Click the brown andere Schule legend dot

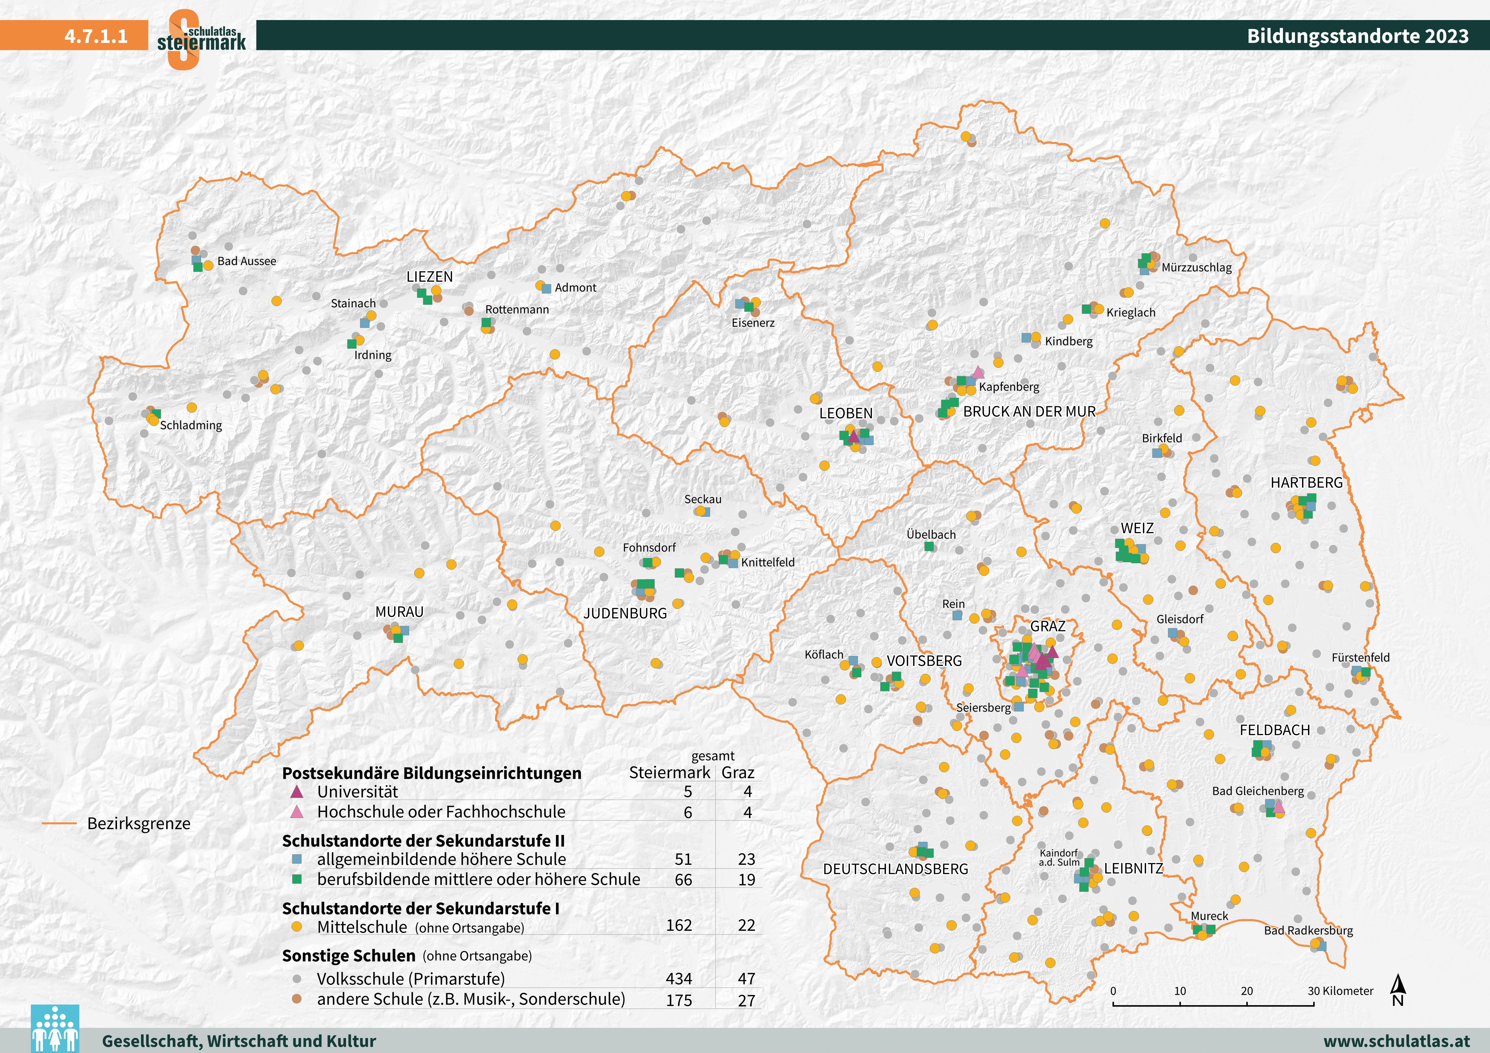coord(297,999)
